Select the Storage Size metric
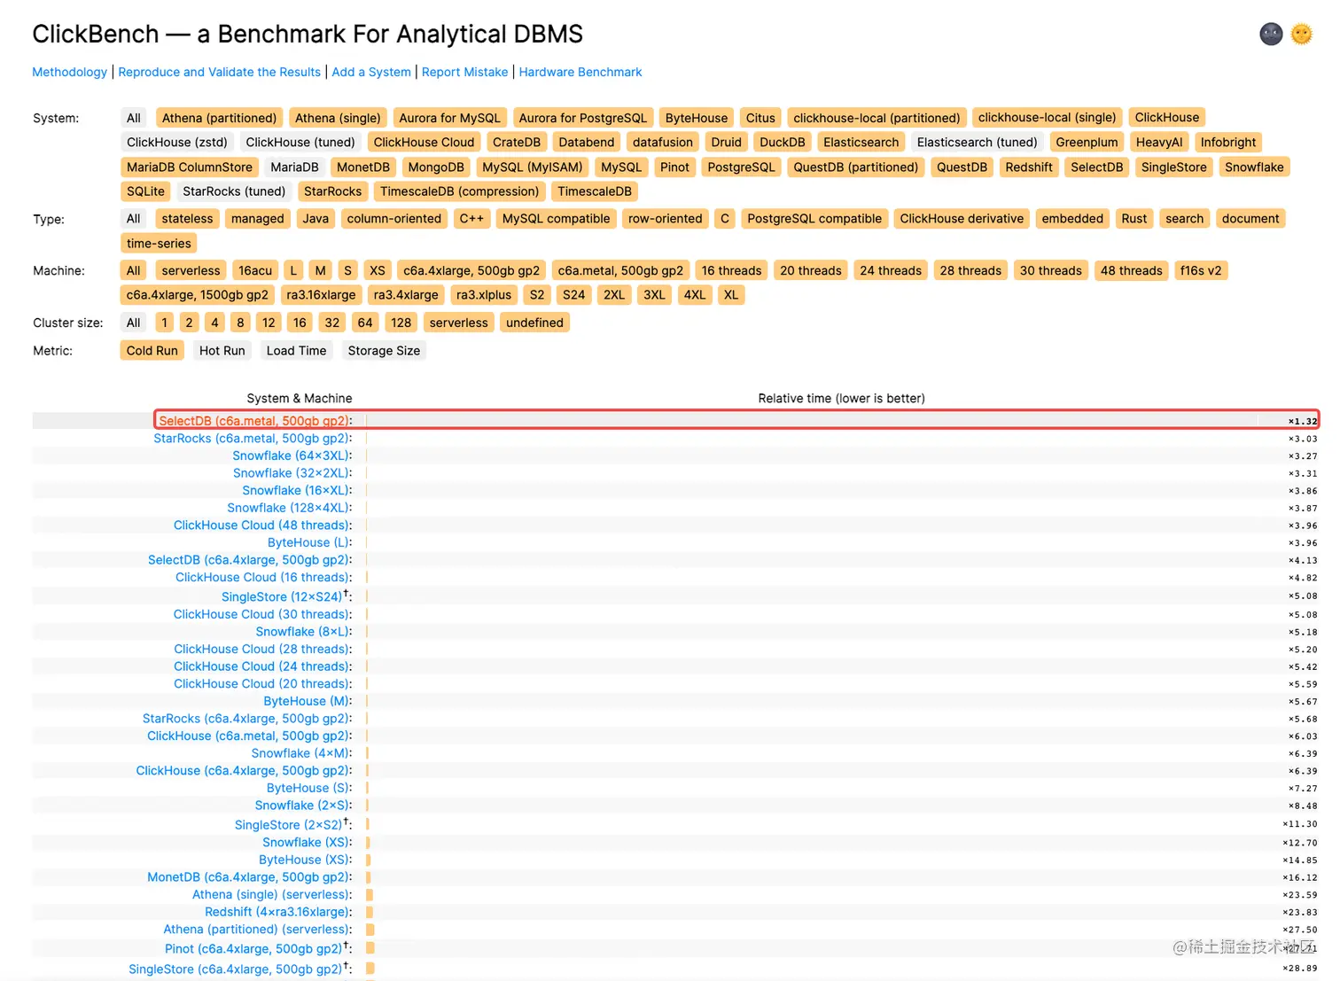 point(385,351)
